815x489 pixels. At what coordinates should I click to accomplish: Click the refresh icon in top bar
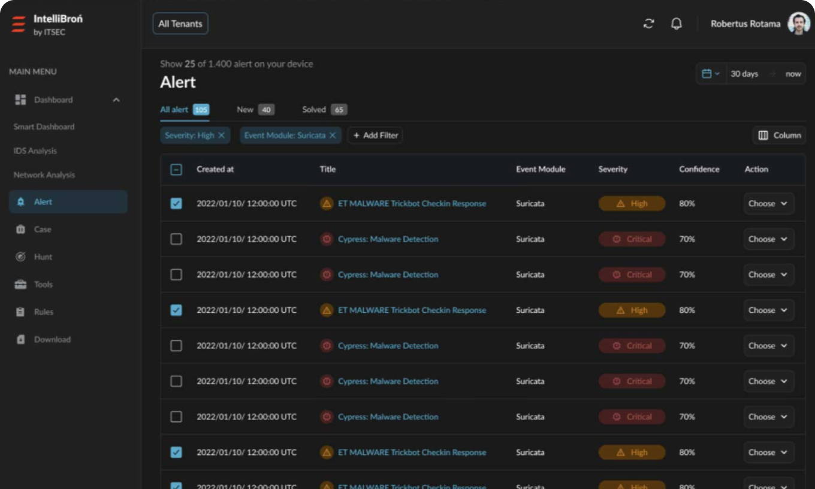click(648, 24)
